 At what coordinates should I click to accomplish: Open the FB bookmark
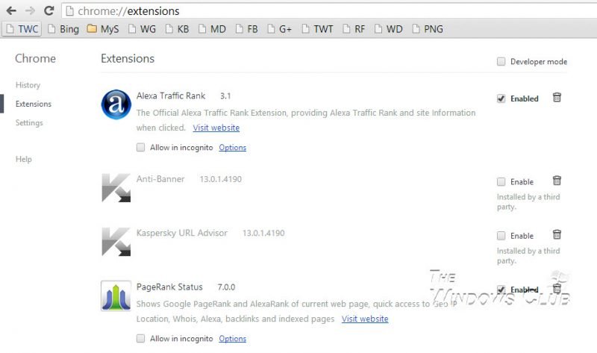(x=247, y=29)
